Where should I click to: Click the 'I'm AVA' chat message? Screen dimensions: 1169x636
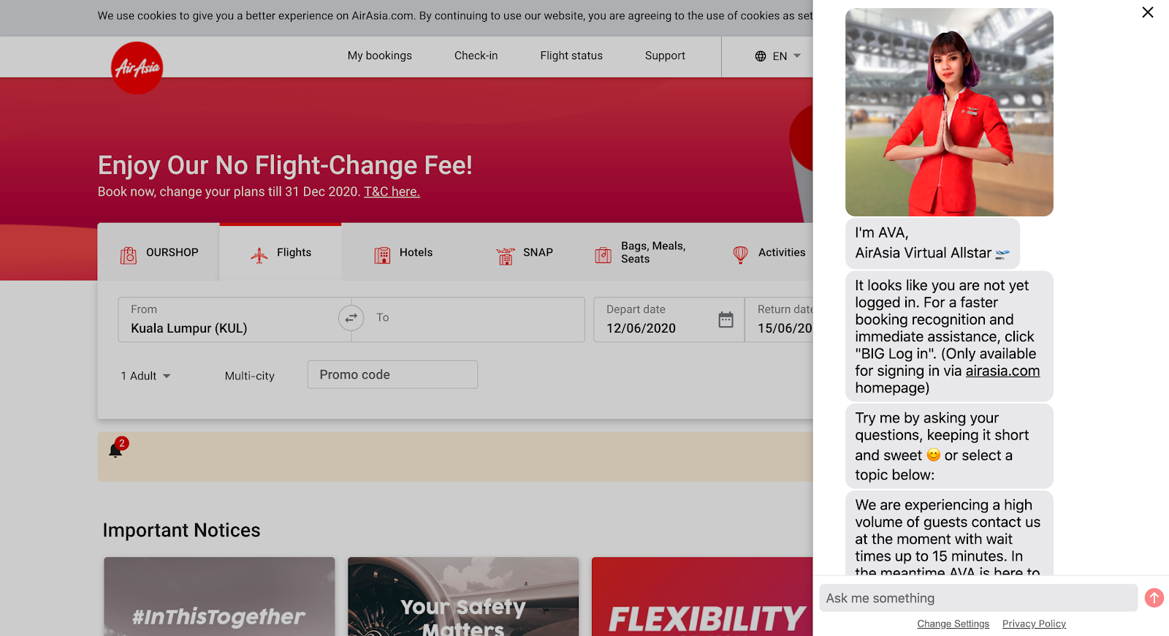coord(932,243)
